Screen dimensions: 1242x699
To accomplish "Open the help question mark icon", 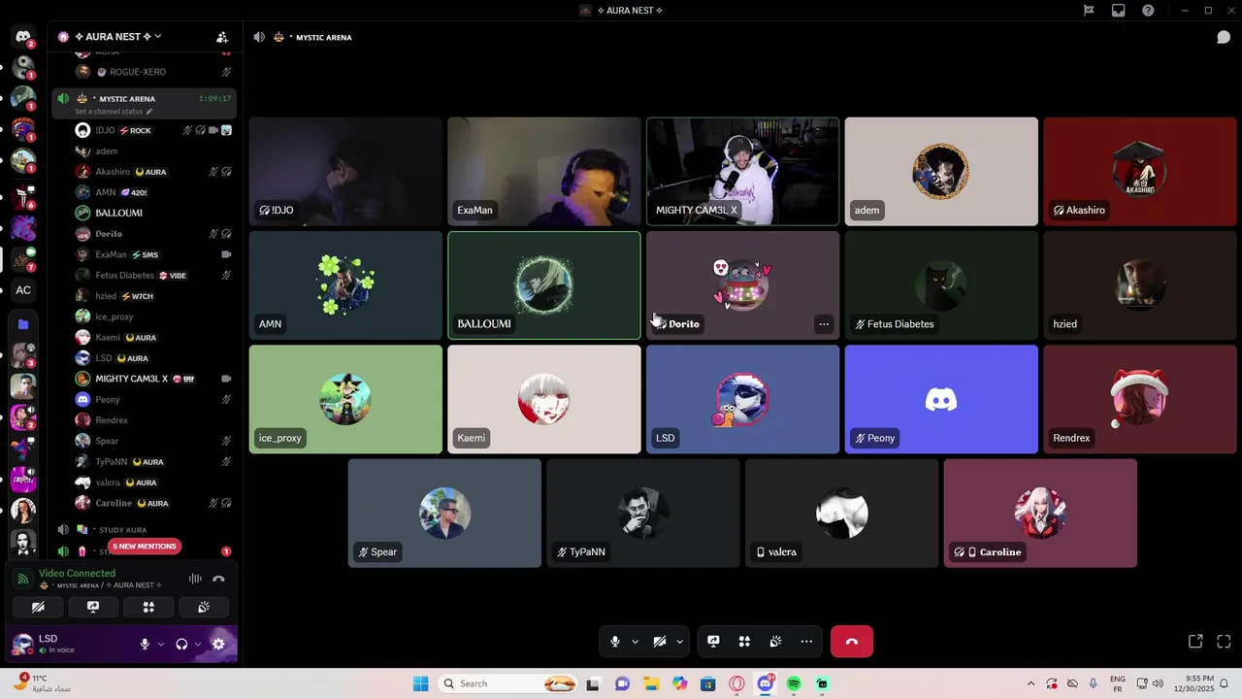I will [x=1149, y=11].
